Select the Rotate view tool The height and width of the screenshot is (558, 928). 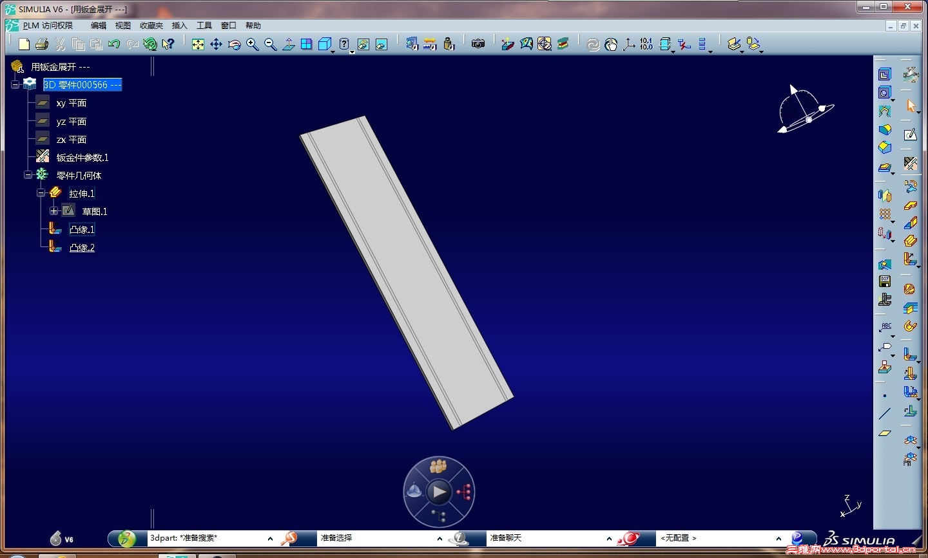coord(234,44)
